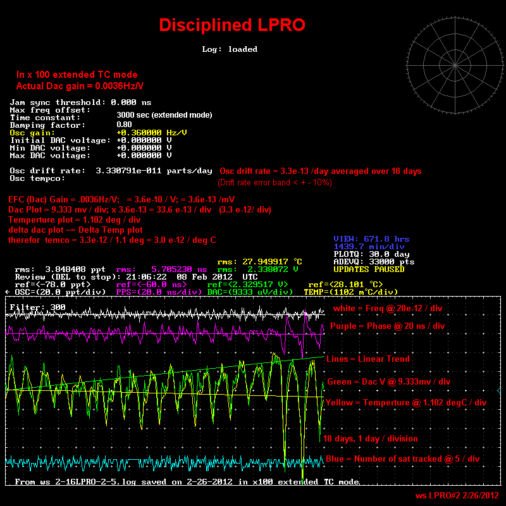Click the 'EFC (Dac) Gain' annotation line
This screenshot has width=506, height=506.
coord(121,199)
